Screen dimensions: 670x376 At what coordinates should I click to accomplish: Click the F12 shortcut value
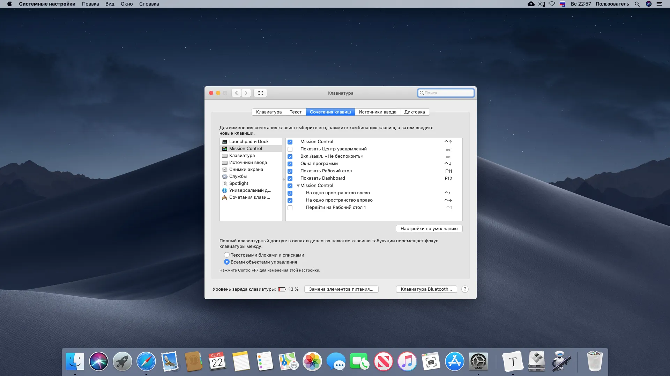tap(448, 178)
